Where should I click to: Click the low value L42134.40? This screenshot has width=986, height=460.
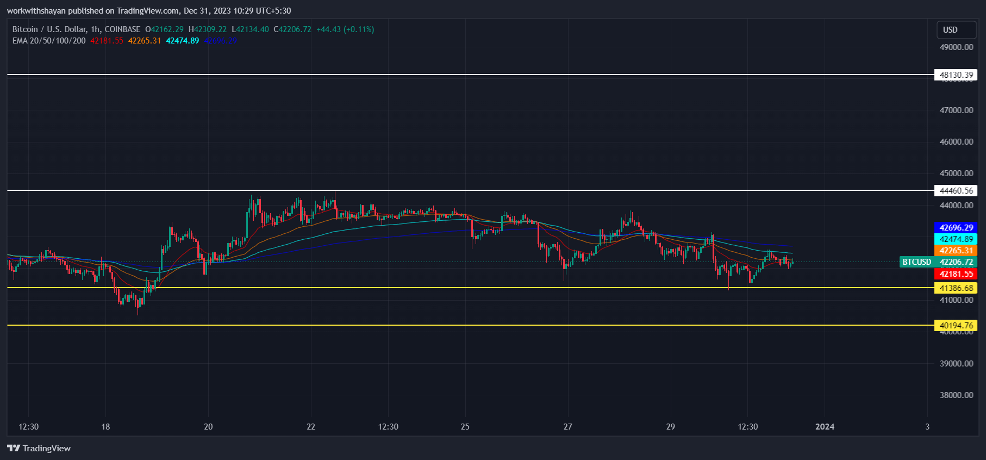pos(250,29)
